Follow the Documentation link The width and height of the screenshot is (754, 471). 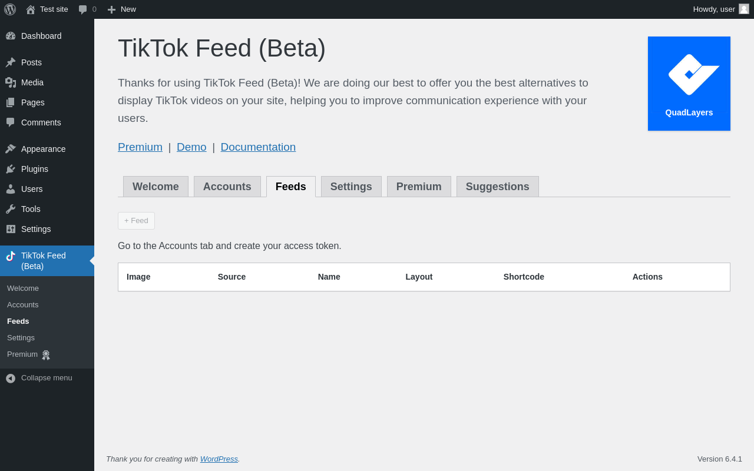[258, 147]
